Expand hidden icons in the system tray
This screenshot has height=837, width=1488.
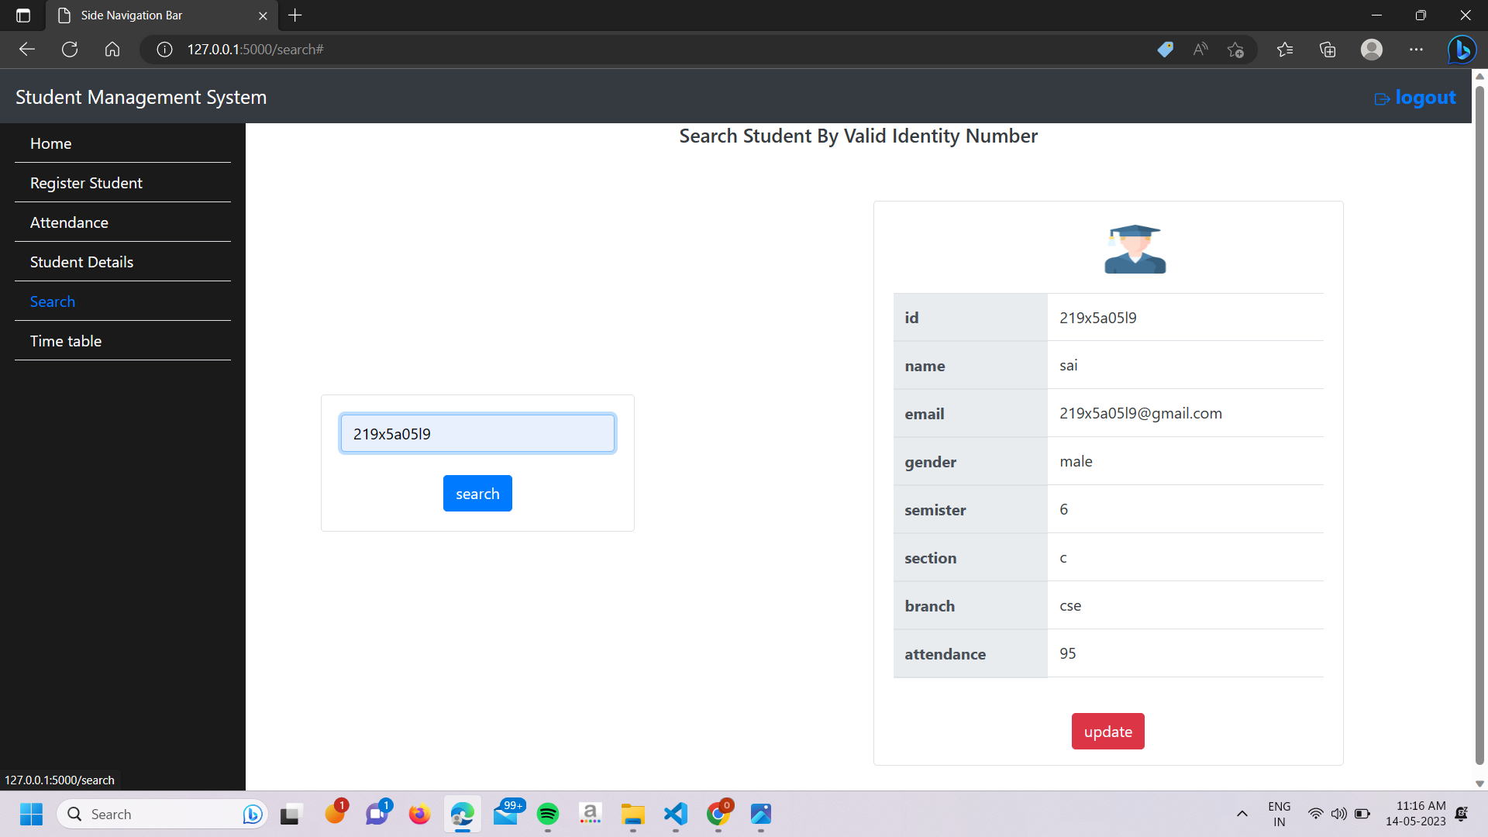pyautogui.click(x=1242, y=814)
